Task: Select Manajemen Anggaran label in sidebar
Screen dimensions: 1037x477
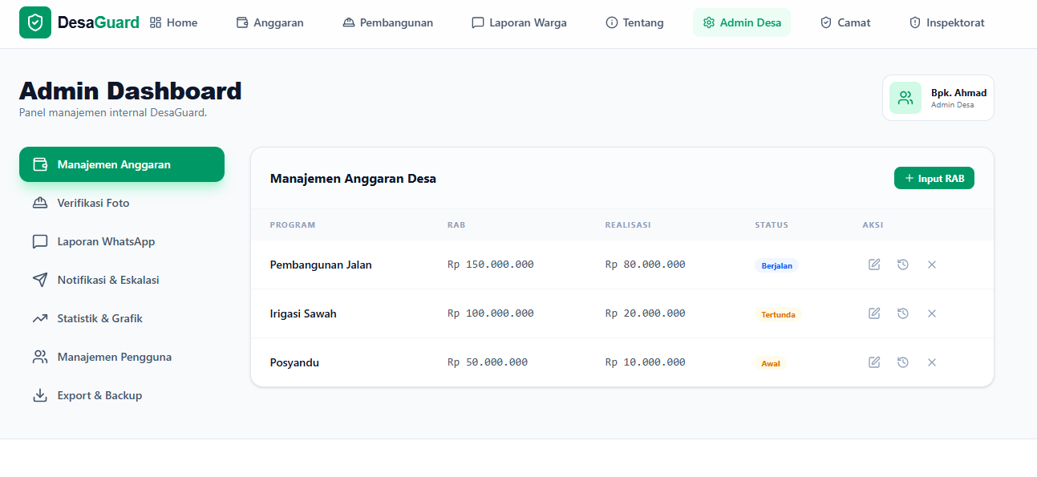Action: click(114, 164)
